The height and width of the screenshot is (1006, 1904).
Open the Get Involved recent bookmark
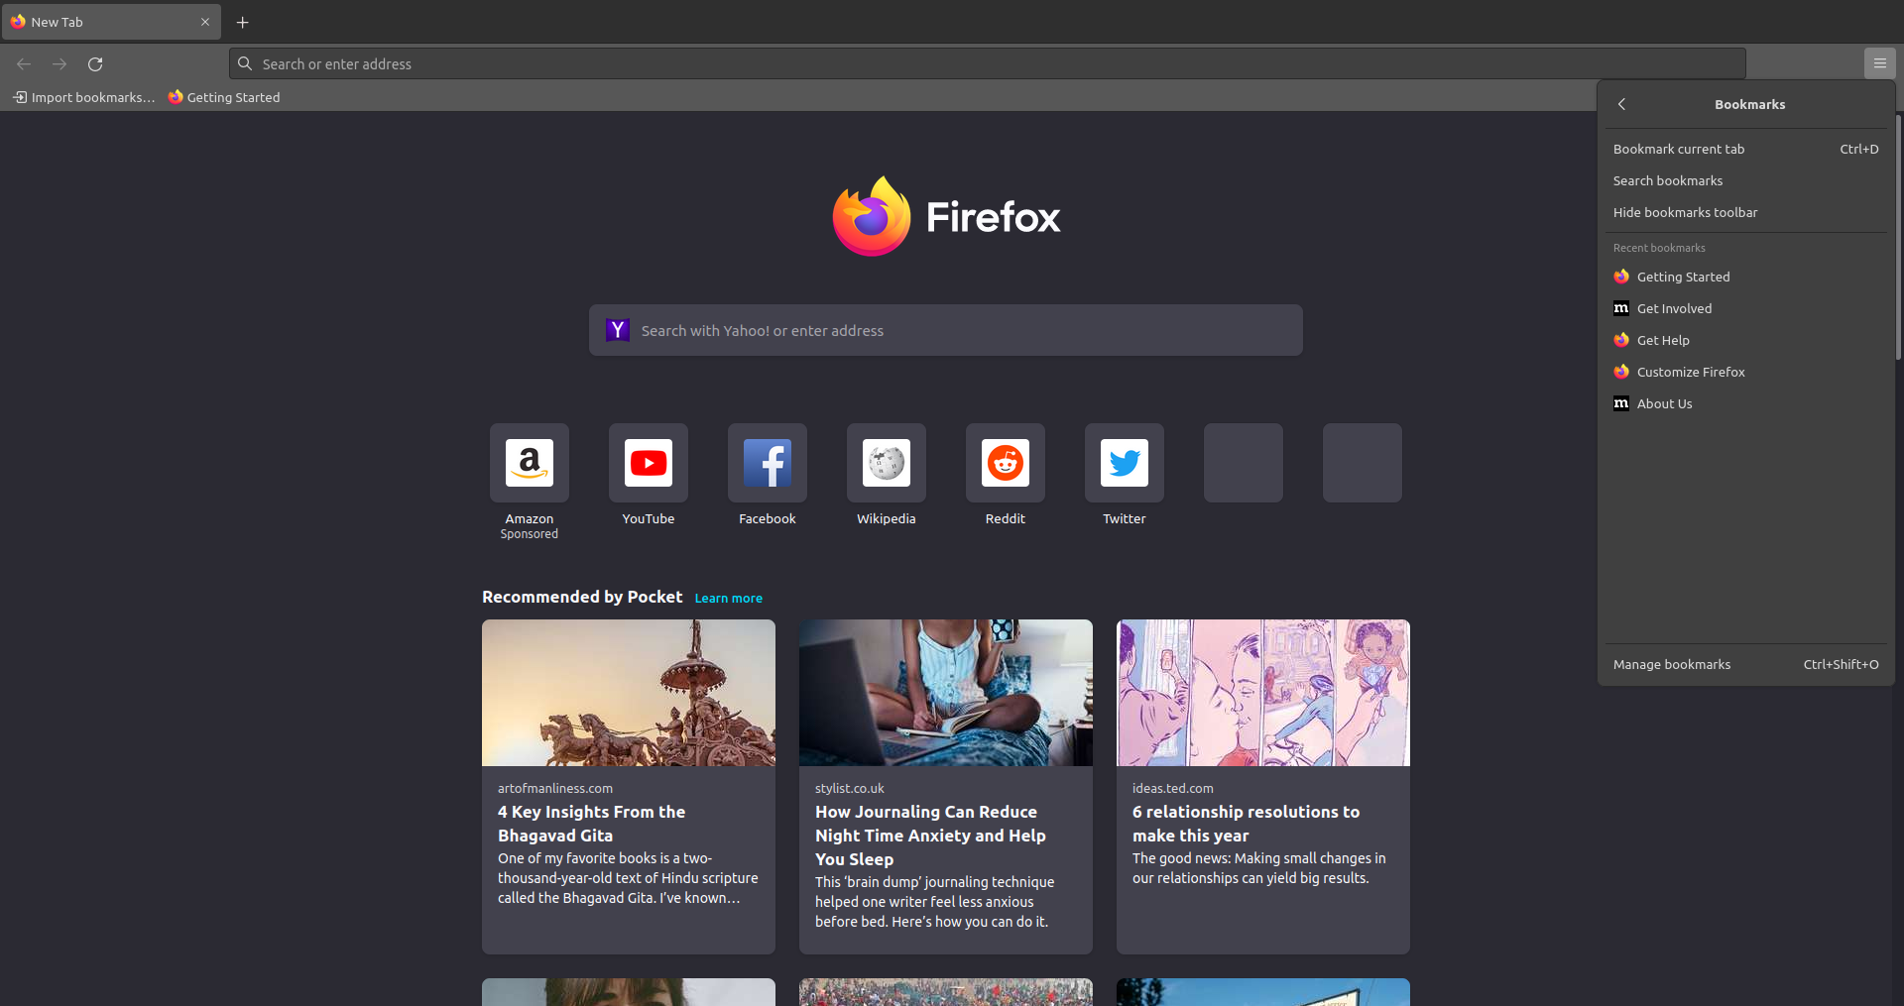point(1673,308)
